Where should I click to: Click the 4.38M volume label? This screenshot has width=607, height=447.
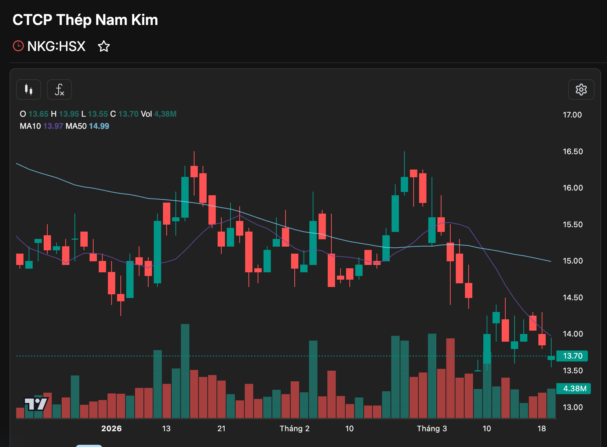[x=574, y=389]
